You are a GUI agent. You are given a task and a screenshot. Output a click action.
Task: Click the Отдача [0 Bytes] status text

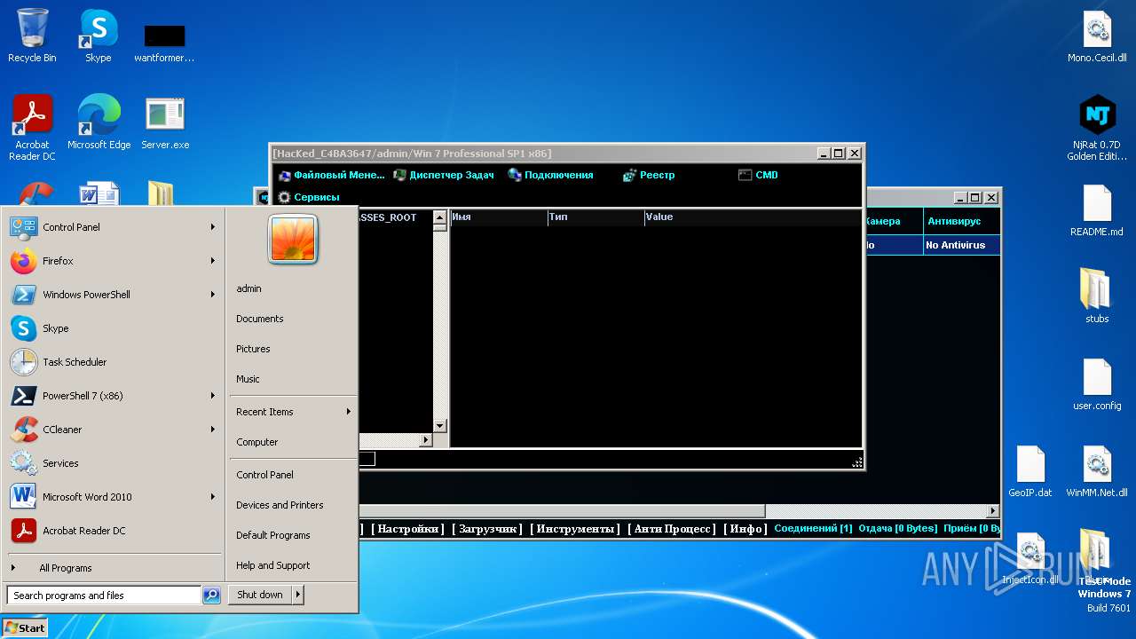[x=898, y=529]
